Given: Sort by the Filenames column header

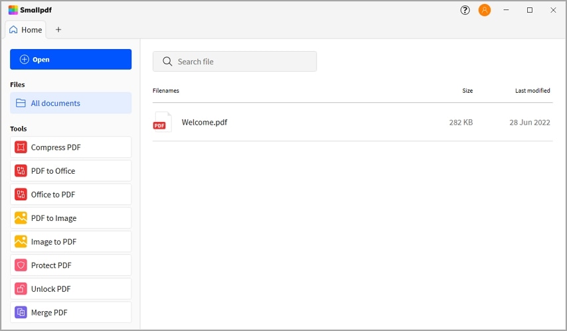Looking at the screenshot, I should coord(166,91).
